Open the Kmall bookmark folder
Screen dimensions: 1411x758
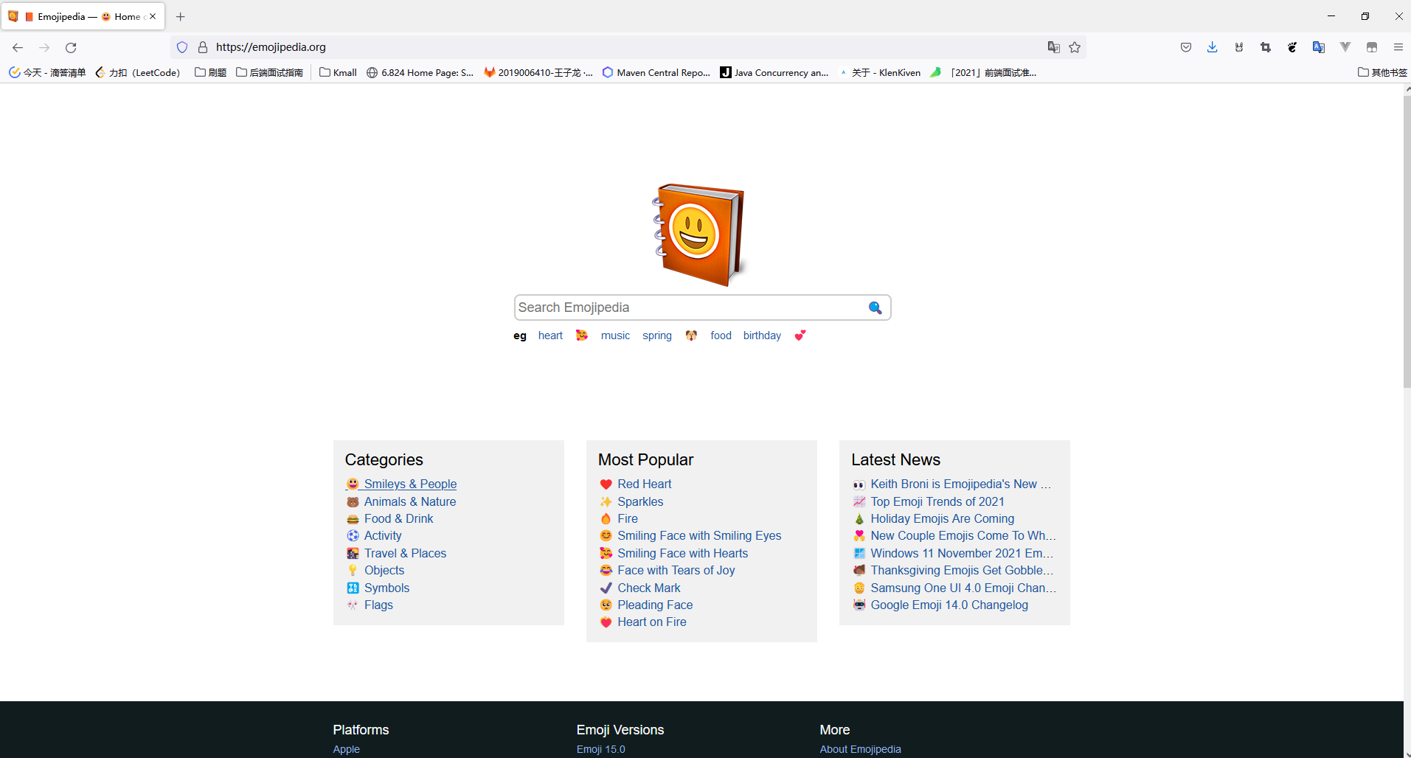pos(338,72)
